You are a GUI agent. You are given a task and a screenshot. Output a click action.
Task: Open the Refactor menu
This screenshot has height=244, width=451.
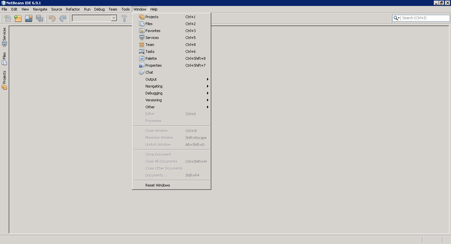[73, 9]
